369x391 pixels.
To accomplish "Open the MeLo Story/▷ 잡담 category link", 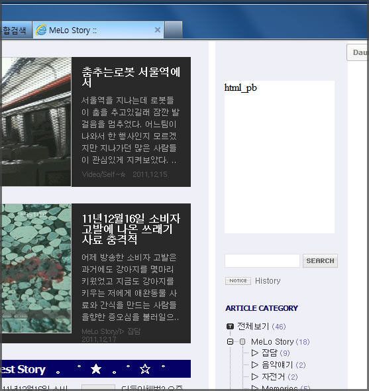I will (111, 331).
